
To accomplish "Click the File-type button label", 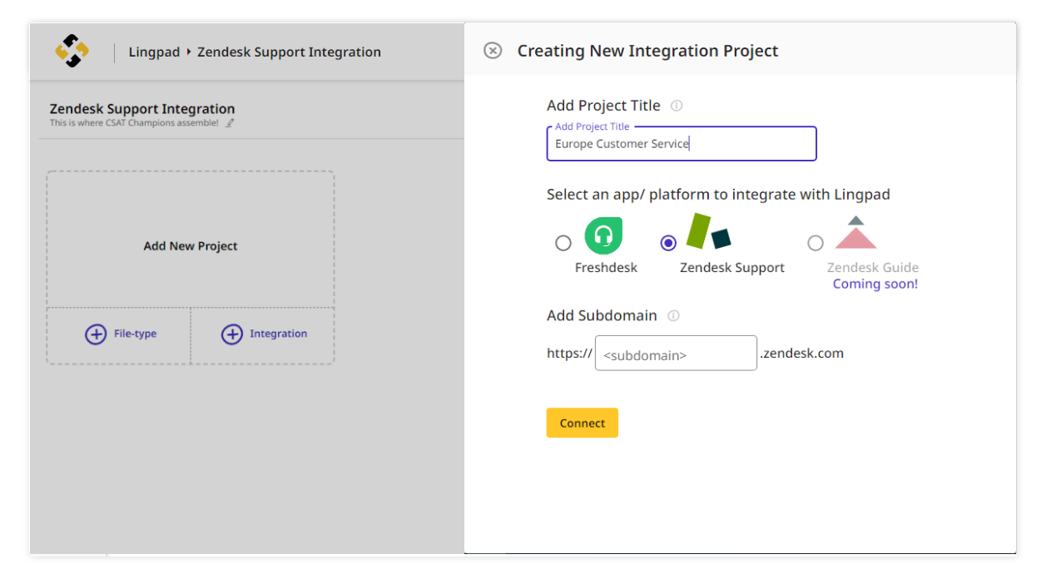I will [135, 334].
